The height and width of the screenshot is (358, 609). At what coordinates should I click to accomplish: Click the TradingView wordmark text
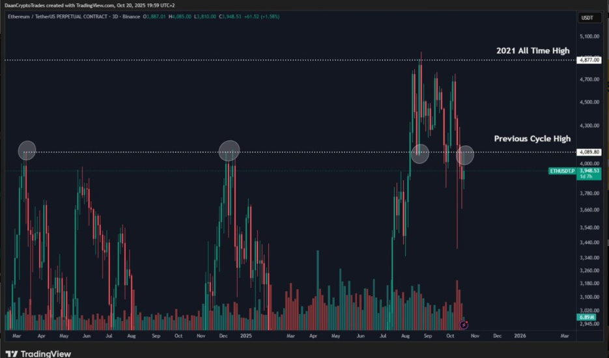point(46,353)
